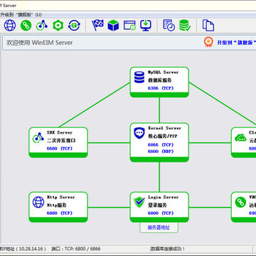Click the 服务器地址 button
This screenshot has height=256, width=256.
[159, 228]
